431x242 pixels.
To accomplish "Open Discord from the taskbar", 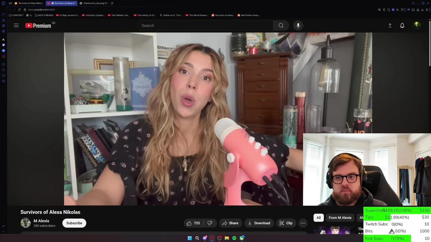I will (x=204, y=238).
